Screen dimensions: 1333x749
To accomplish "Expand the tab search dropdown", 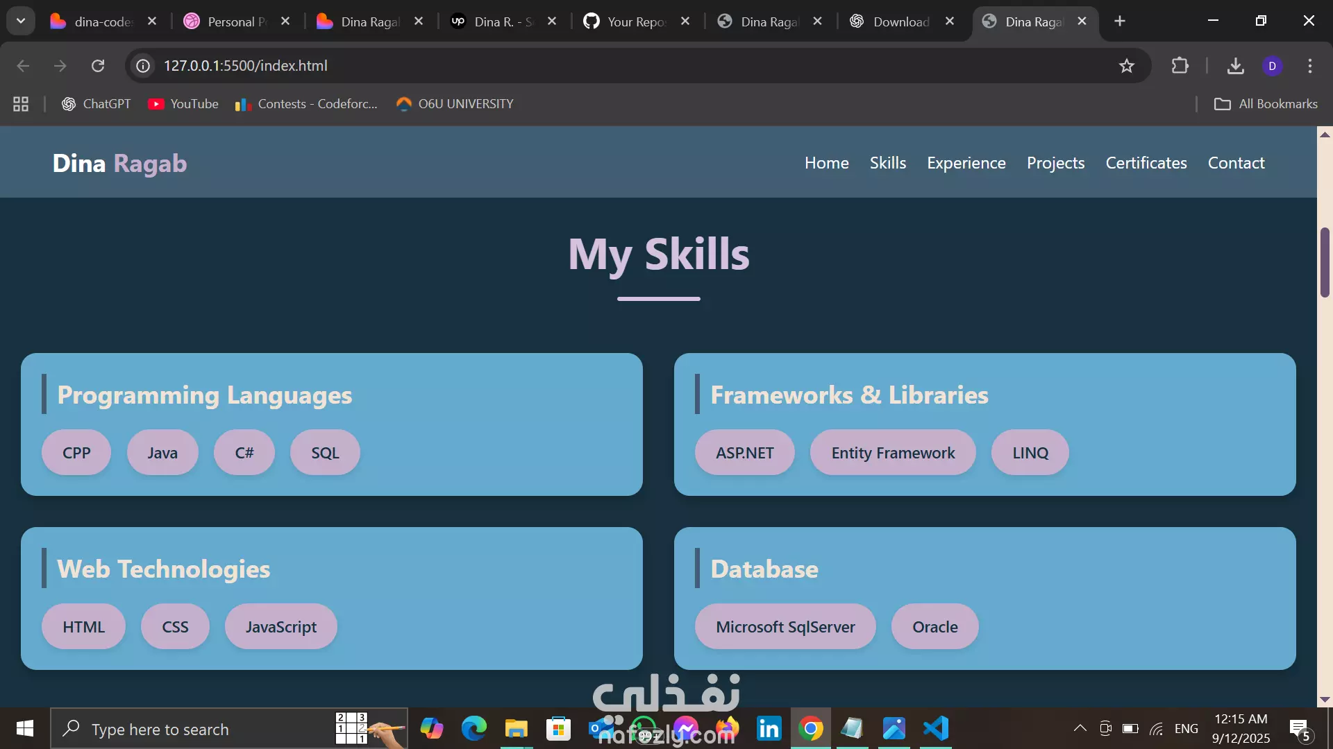I will 21,21.
